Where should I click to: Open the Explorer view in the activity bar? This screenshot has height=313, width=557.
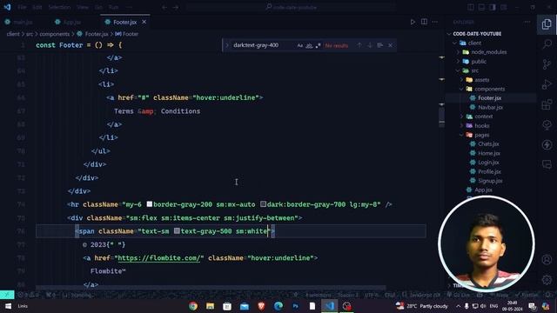(547, 24)
